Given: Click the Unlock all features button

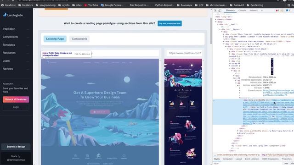Looking at the screenshot, I should click(x=16, y=99).
